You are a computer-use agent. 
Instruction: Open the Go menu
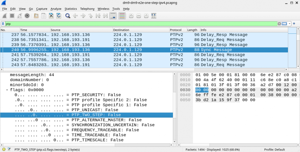(31, 9)
